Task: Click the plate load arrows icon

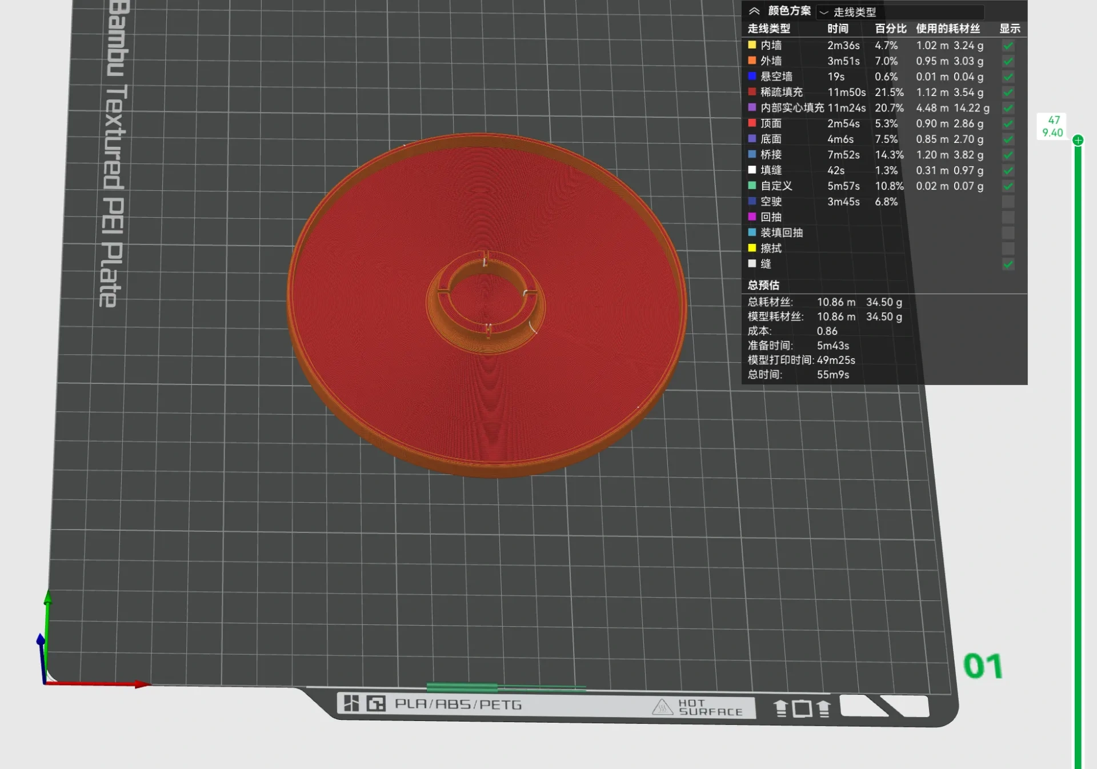Action: [x=801, y=708]
